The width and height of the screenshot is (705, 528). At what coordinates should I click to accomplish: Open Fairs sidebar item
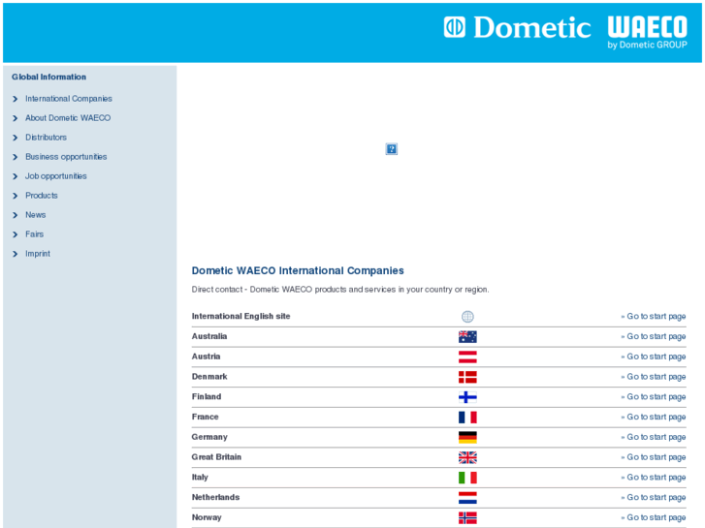35,234
